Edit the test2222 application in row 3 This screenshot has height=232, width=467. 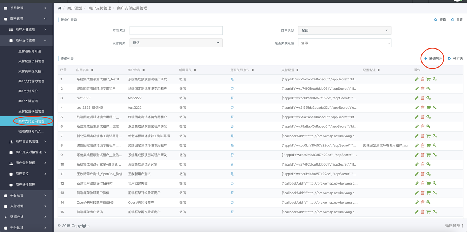click(417, 98)
